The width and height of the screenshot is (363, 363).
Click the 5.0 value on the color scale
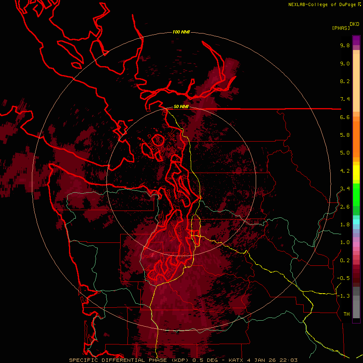click(x=345, y=153)
